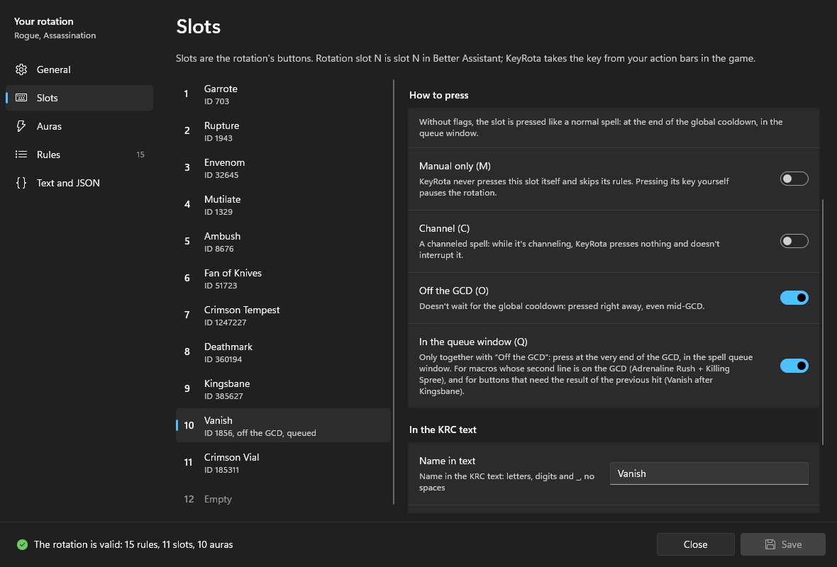This screenshot has height=567, width=837.
Task: Open the Auras section
Action: (79, 126)
